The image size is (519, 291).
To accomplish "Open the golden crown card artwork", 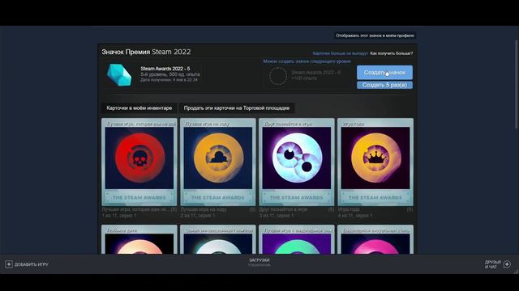I will coord(375,158).
